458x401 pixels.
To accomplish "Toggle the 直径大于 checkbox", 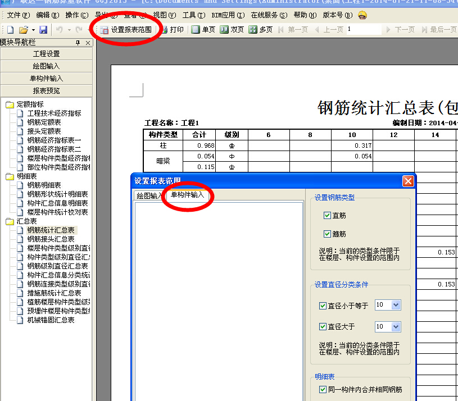I will [323, 326].
